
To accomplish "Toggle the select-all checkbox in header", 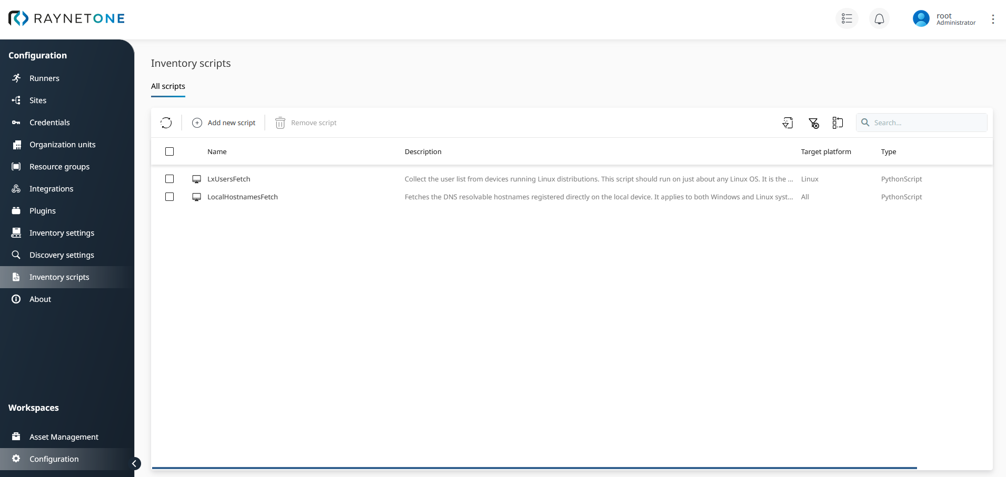I will pos(170,151).
